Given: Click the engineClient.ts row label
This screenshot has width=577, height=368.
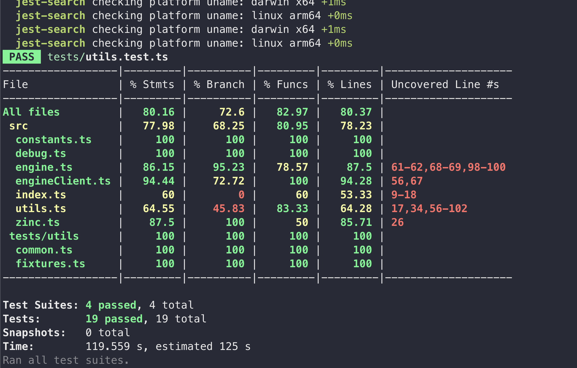Looking at the screenshot, I should 63,181.
